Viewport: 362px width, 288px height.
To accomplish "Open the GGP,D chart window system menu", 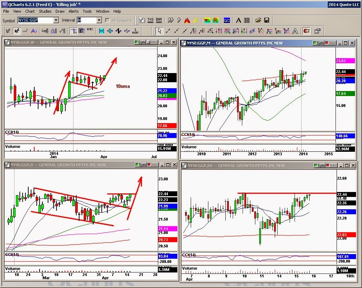I will pyautogui.click(x=7, y=165).
